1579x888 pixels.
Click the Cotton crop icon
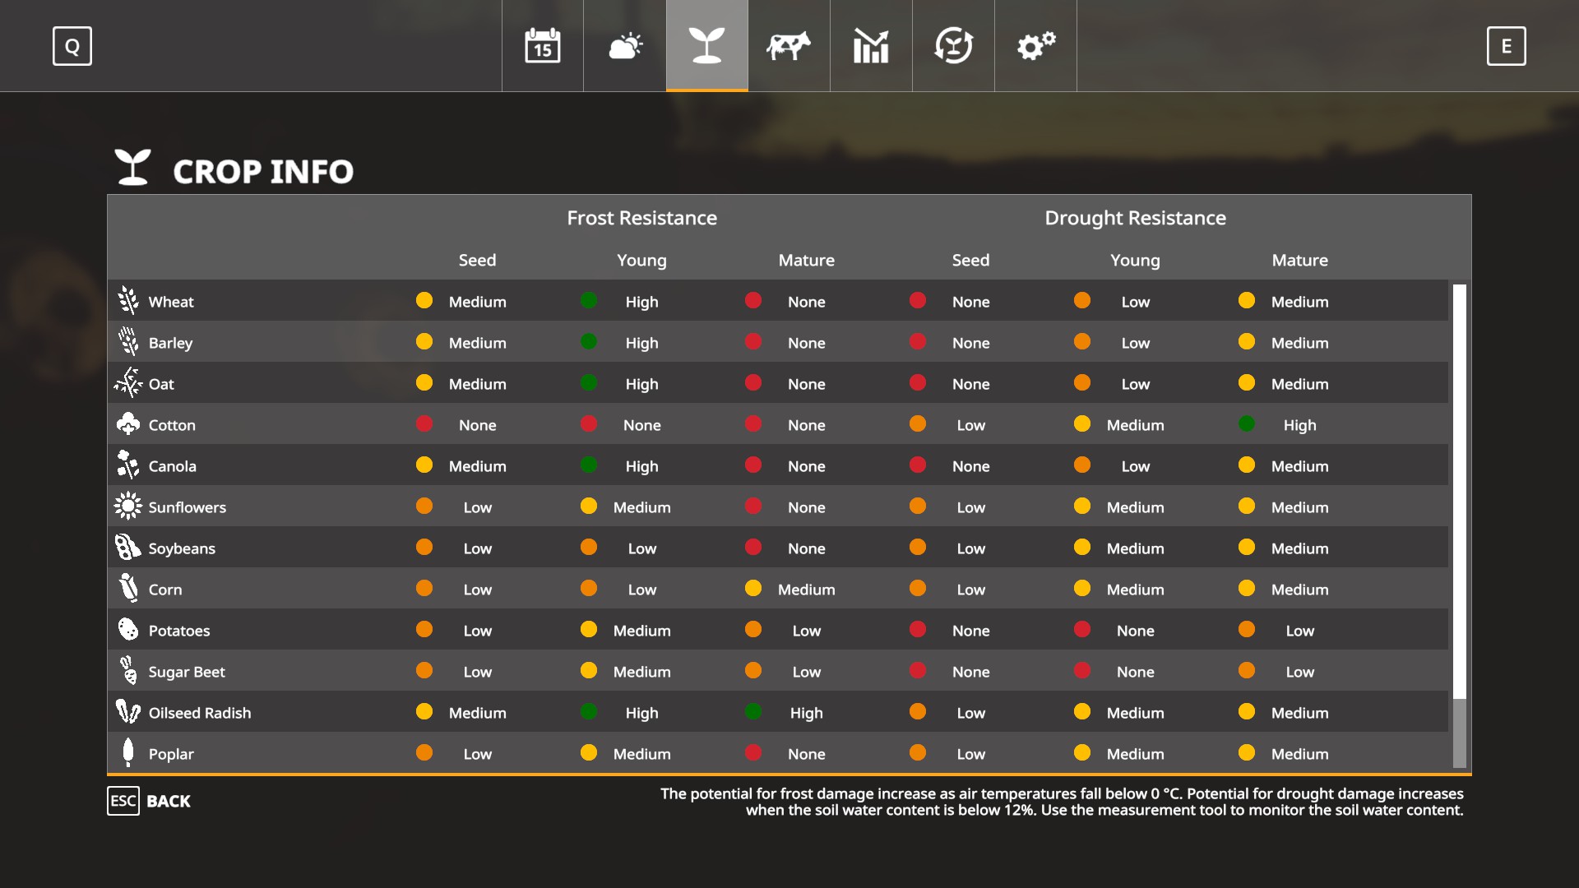click(128, 424)
